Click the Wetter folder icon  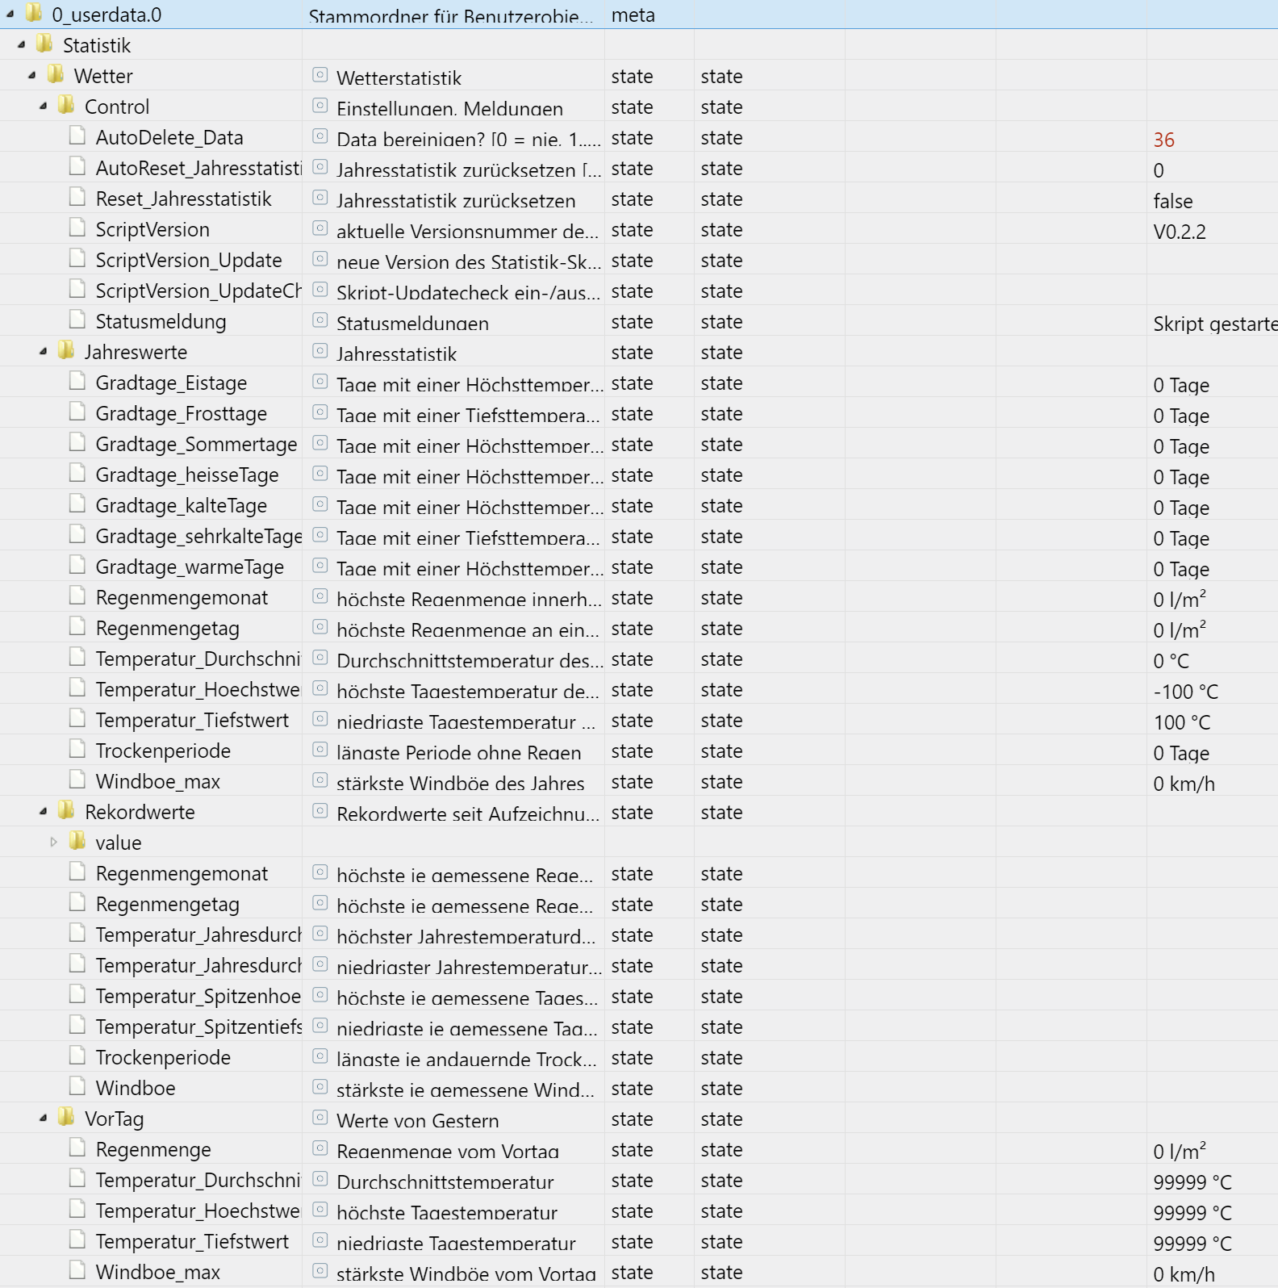pos(56,74)
